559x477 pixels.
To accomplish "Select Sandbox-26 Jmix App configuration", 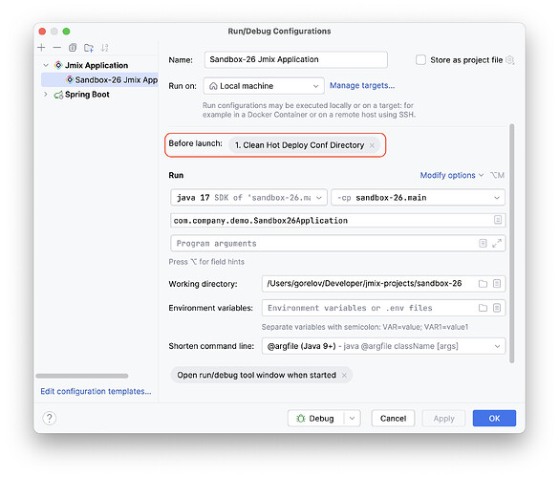I will (x=99, y=80).
